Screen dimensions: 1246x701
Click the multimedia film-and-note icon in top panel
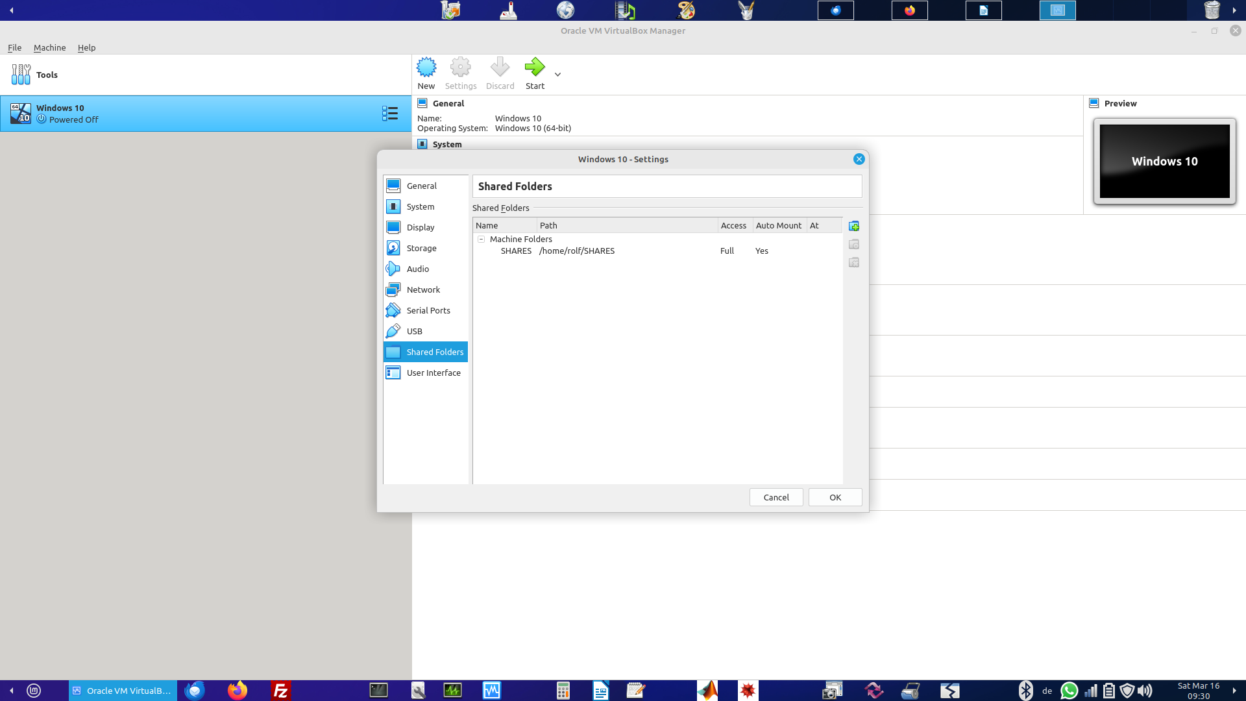(x=626, y=10)
